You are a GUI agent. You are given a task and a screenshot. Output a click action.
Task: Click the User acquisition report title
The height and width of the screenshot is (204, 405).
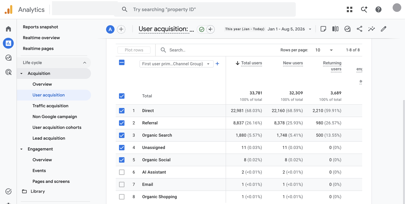(x=166, y=29)
